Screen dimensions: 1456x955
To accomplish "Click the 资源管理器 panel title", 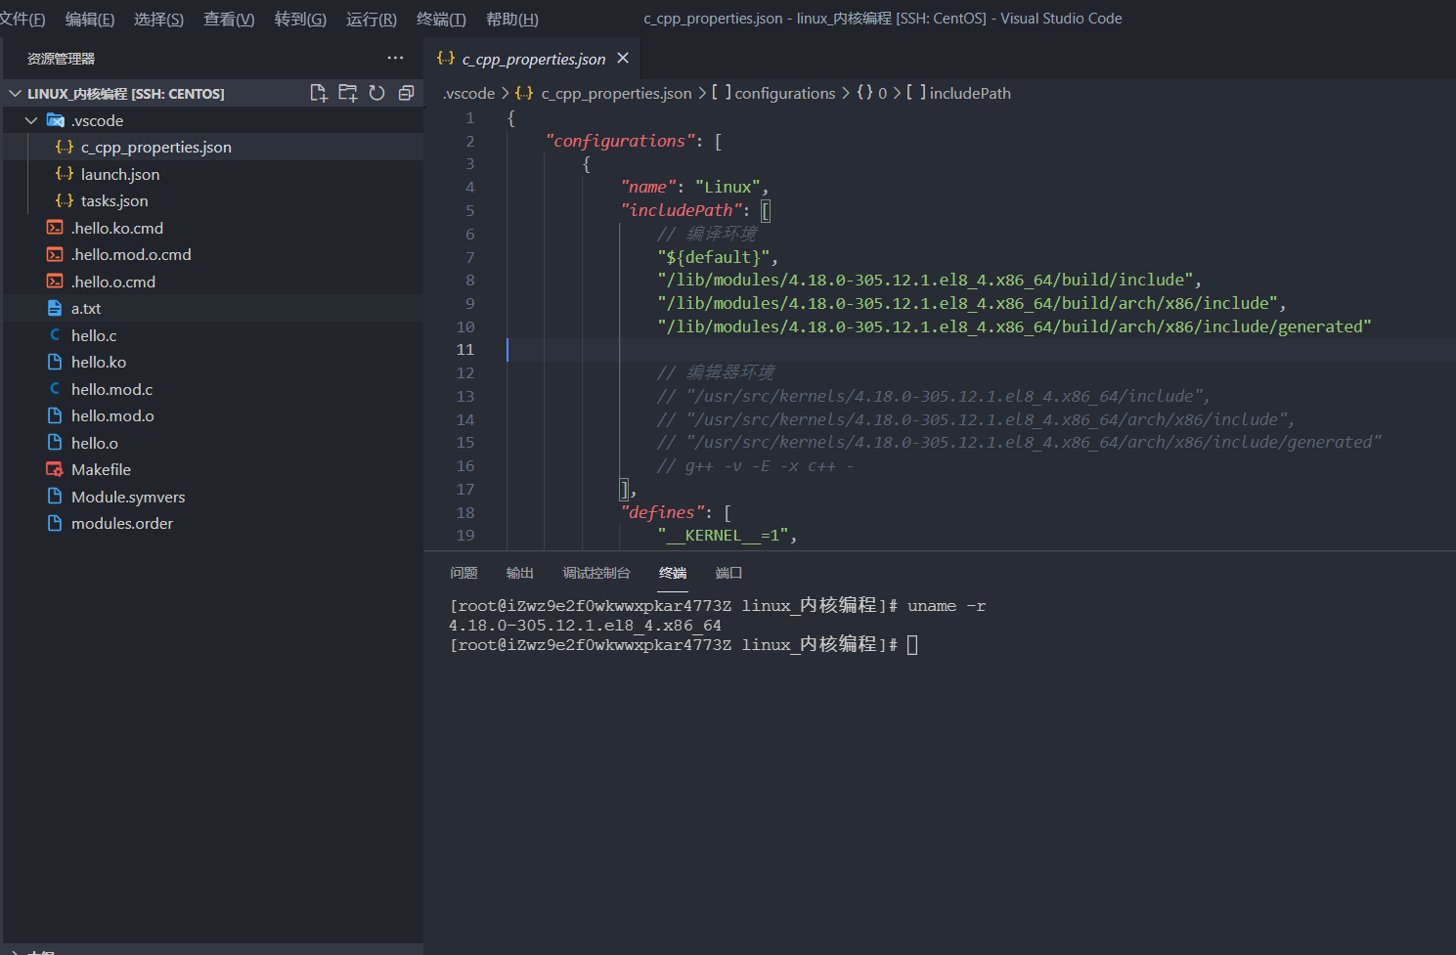I will 61,59.
